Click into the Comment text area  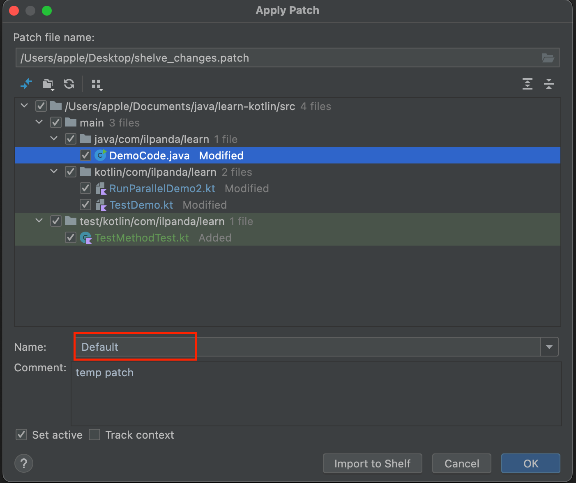(x=316, y=394)
